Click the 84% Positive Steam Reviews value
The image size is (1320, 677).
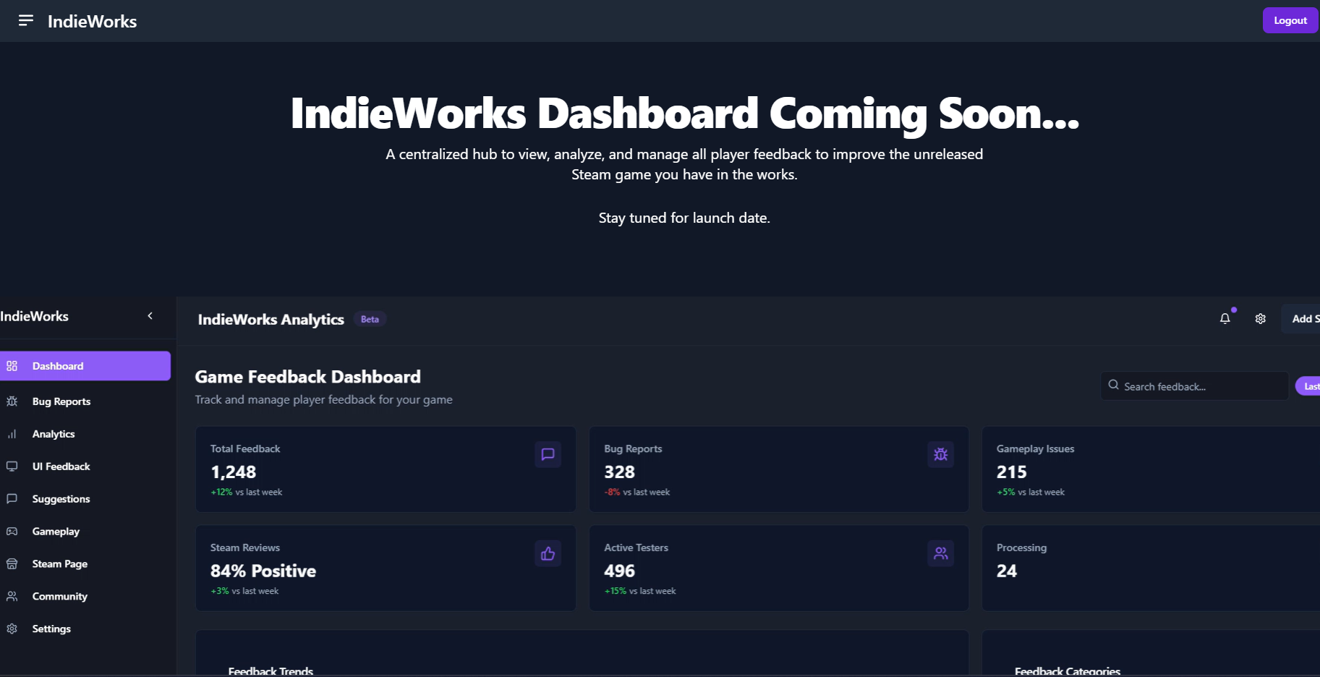tap(263, 571)
